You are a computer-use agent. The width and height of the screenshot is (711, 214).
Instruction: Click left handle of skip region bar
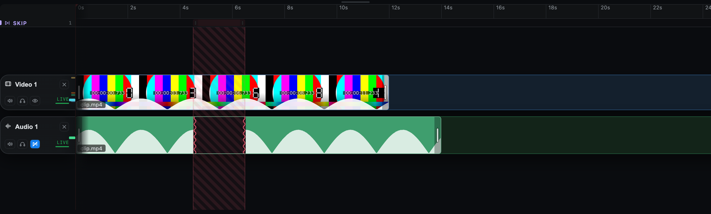tap(196, 23)
